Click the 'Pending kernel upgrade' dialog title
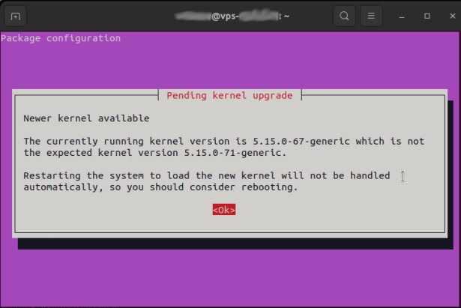 click(229, 96)
